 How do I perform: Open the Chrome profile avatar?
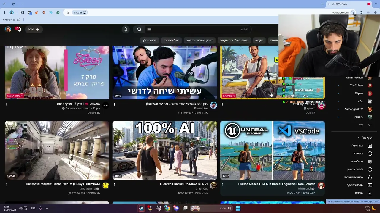point(12,12)
